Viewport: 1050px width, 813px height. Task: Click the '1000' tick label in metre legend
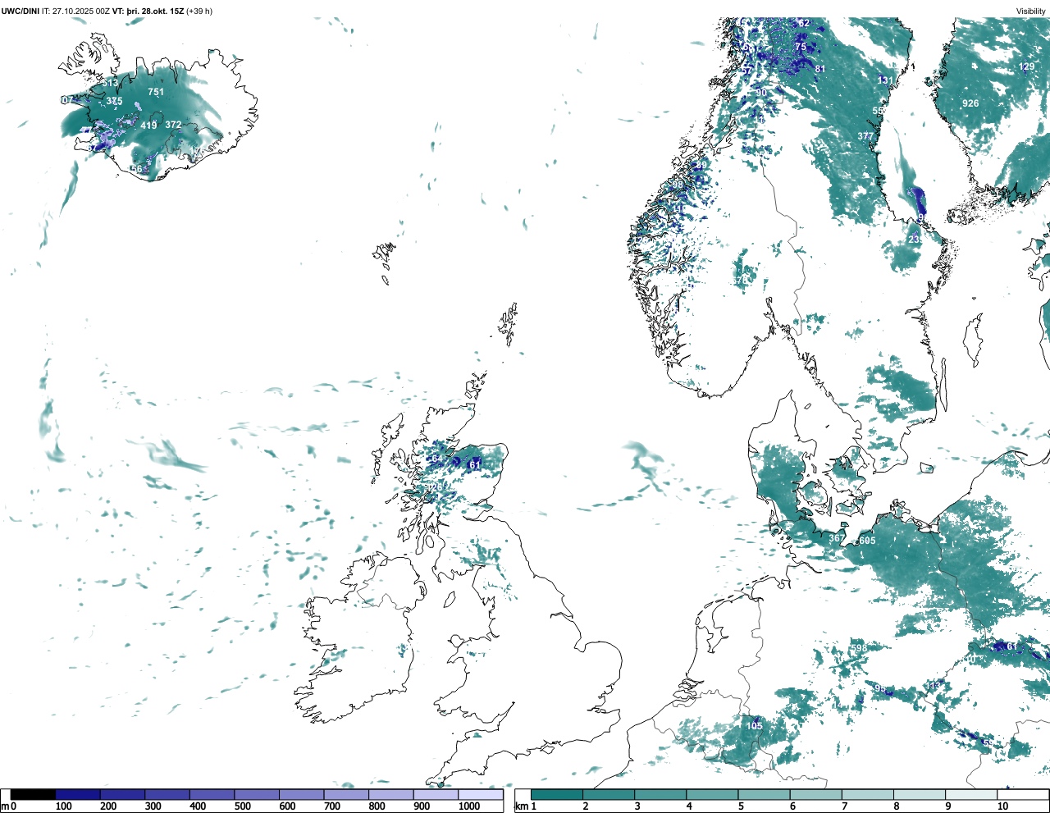(469, 806)
